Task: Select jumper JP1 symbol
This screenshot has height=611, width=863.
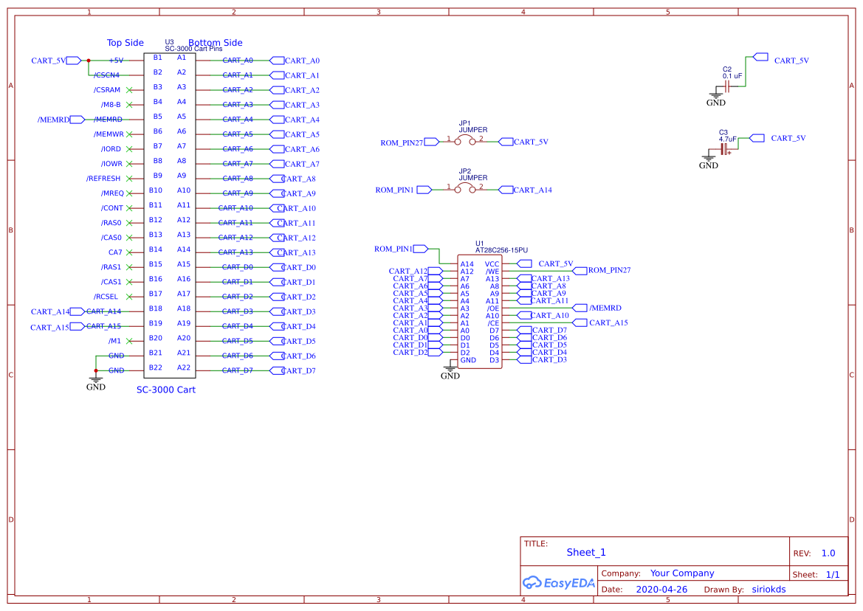Action: tap(467, 140)
